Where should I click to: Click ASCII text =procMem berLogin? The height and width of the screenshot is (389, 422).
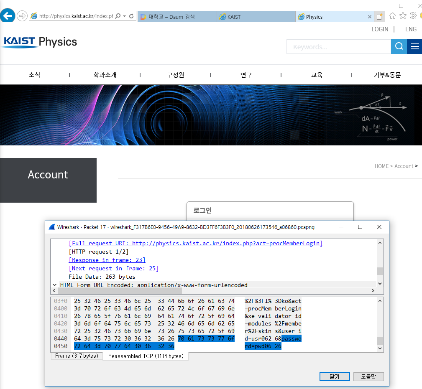pos(273,309)
